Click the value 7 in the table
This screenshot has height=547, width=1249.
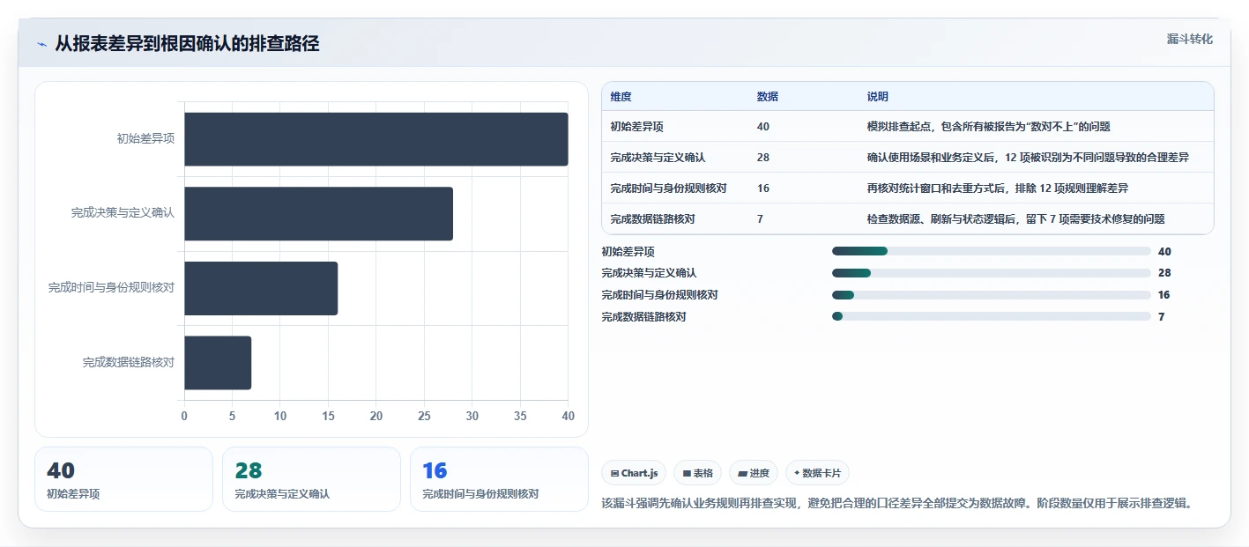760,219
